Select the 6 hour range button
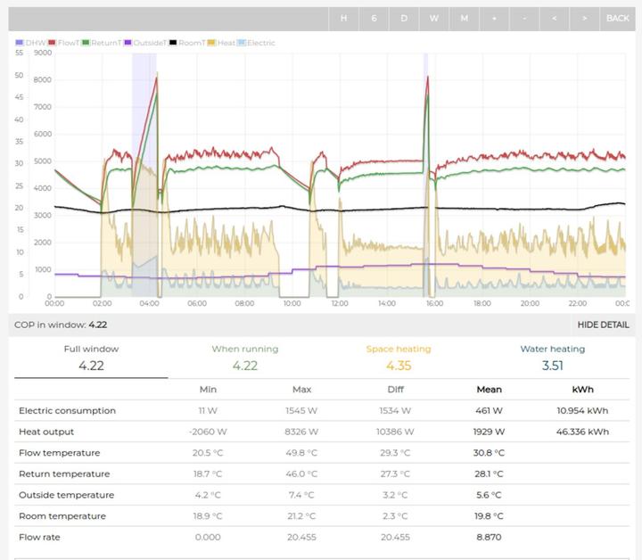The width and height of the screenshot is (642, 560). click(x=374, y=18)
